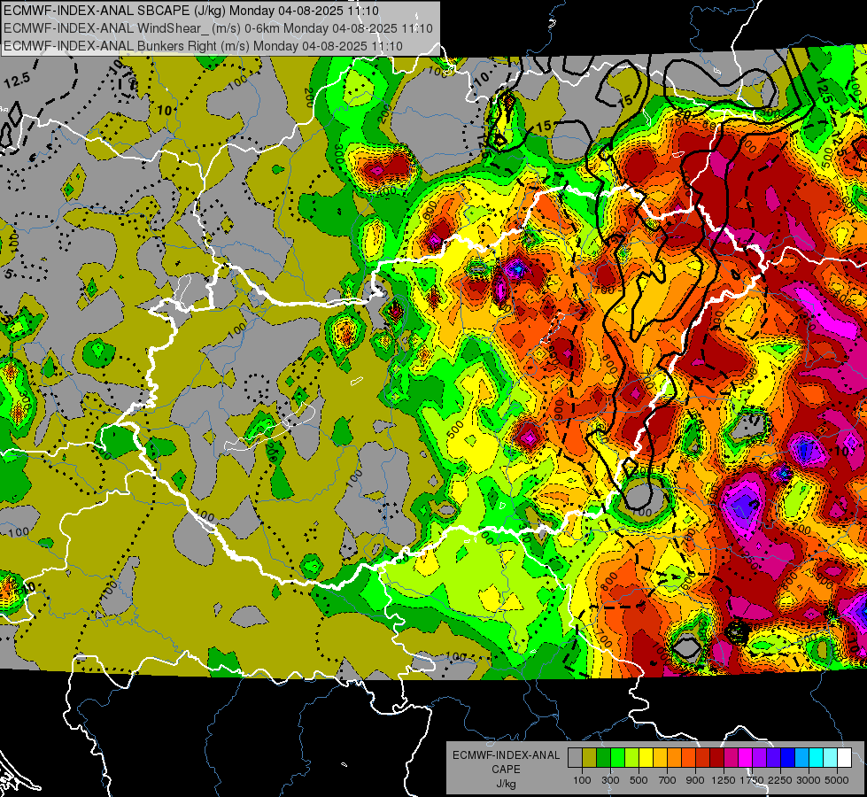
Task: Click the SBCAPE (J/kg) header line
Action: [191, 11]
